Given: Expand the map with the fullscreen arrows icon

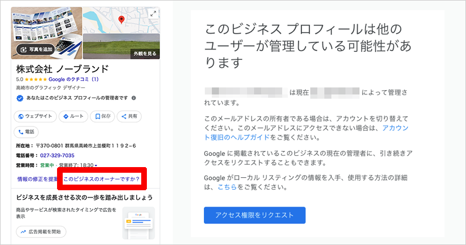Looking at the screenshot, I should (x=153, y=14).
